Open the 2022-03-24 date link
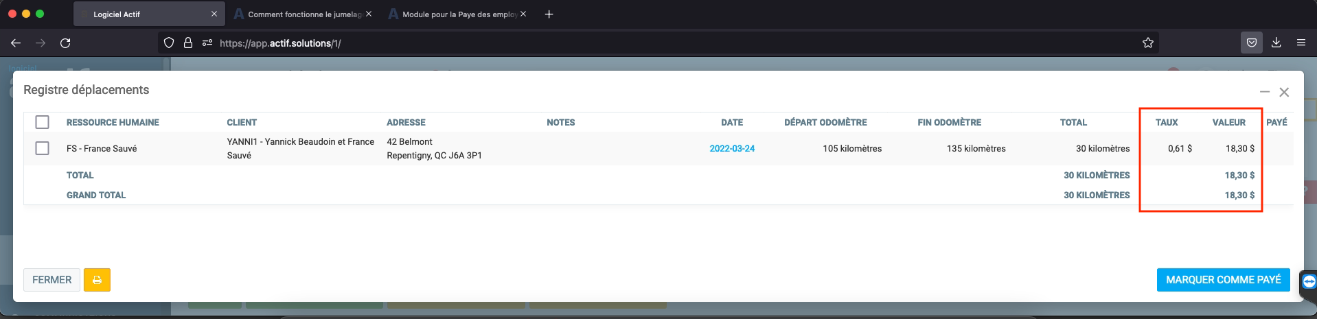The width and height of the screenshot is (1317, 319). [x=731, y=149]
